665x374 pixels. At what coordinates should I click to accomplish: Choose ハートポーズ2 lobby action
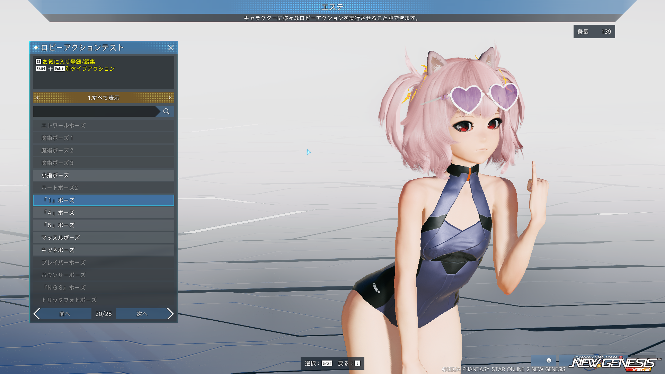[104, 188]
